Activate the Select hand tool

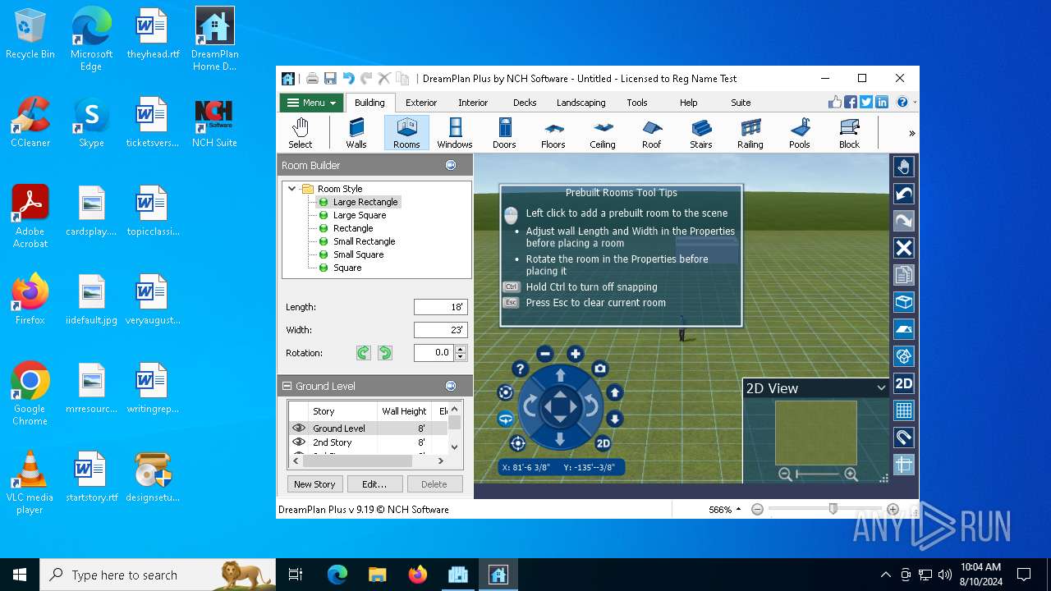tap(301, 133)
